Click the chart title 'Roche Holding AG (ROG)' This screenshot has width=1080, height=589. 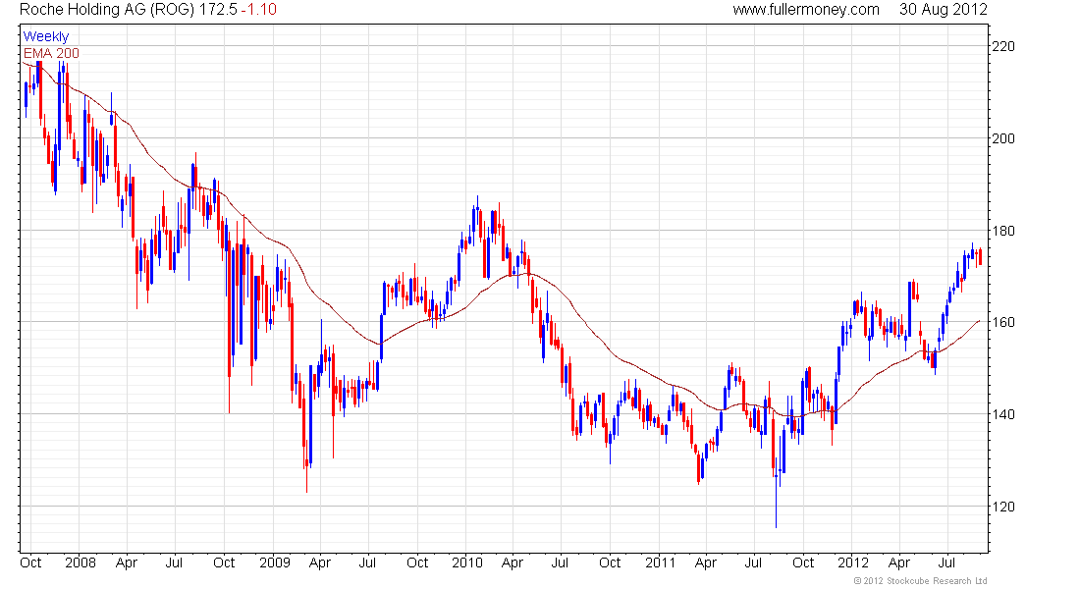[x=107, y=10]
